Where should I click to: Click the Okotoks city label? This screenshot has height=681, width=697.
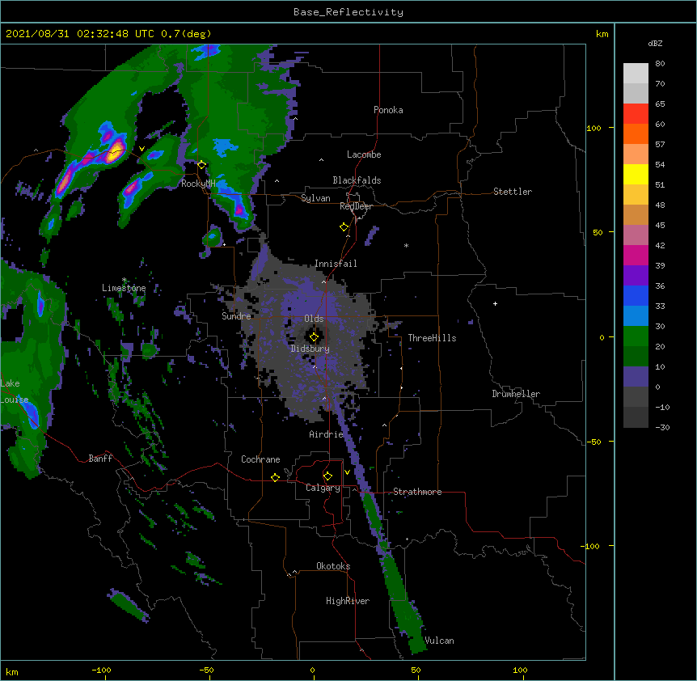[x=333, y=566]
